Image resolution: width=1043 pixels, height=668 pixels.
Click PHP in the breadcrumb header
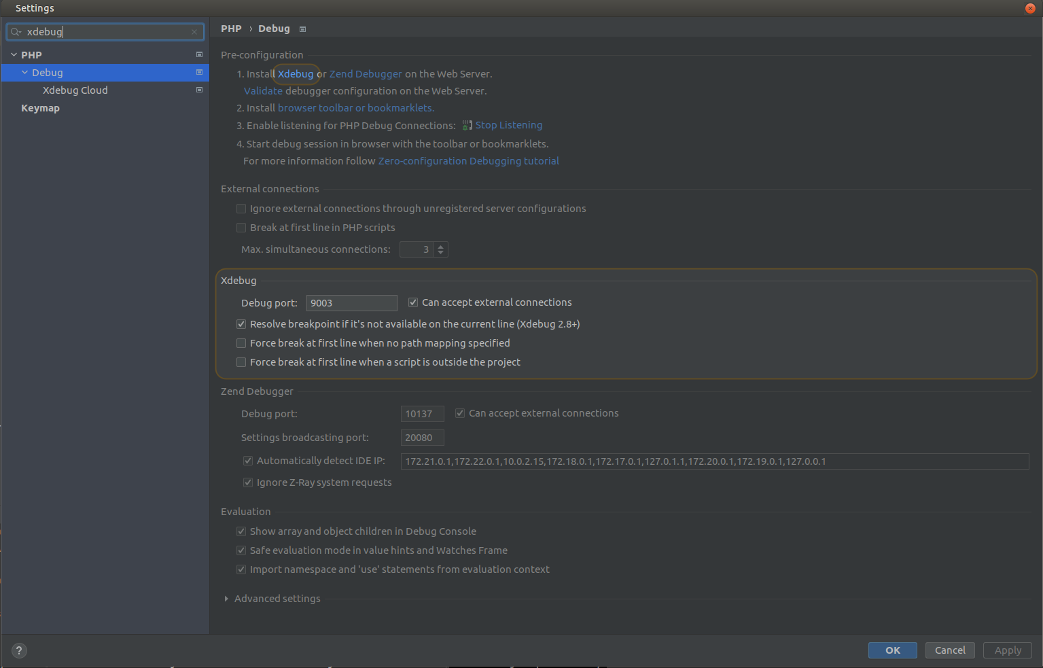[x=231, y=29]
